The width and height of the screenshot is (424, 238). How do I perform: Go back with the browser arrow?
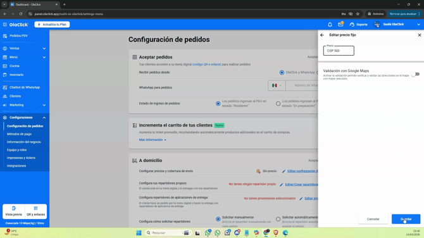coord(5,14)
